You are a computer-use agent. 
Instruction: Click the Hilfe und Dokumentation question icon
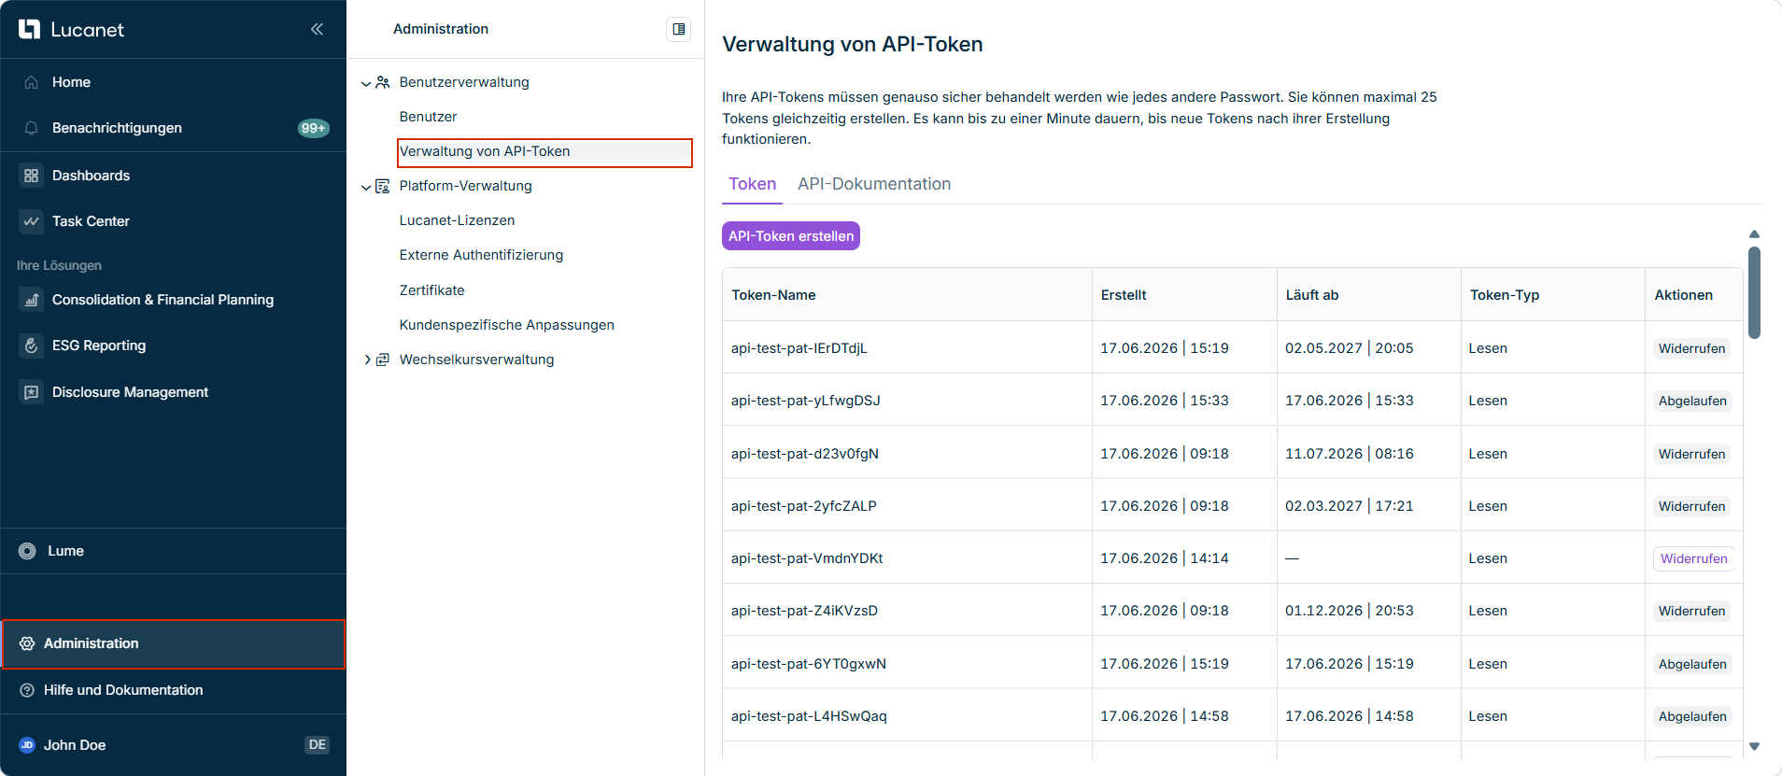pos(27,690)
